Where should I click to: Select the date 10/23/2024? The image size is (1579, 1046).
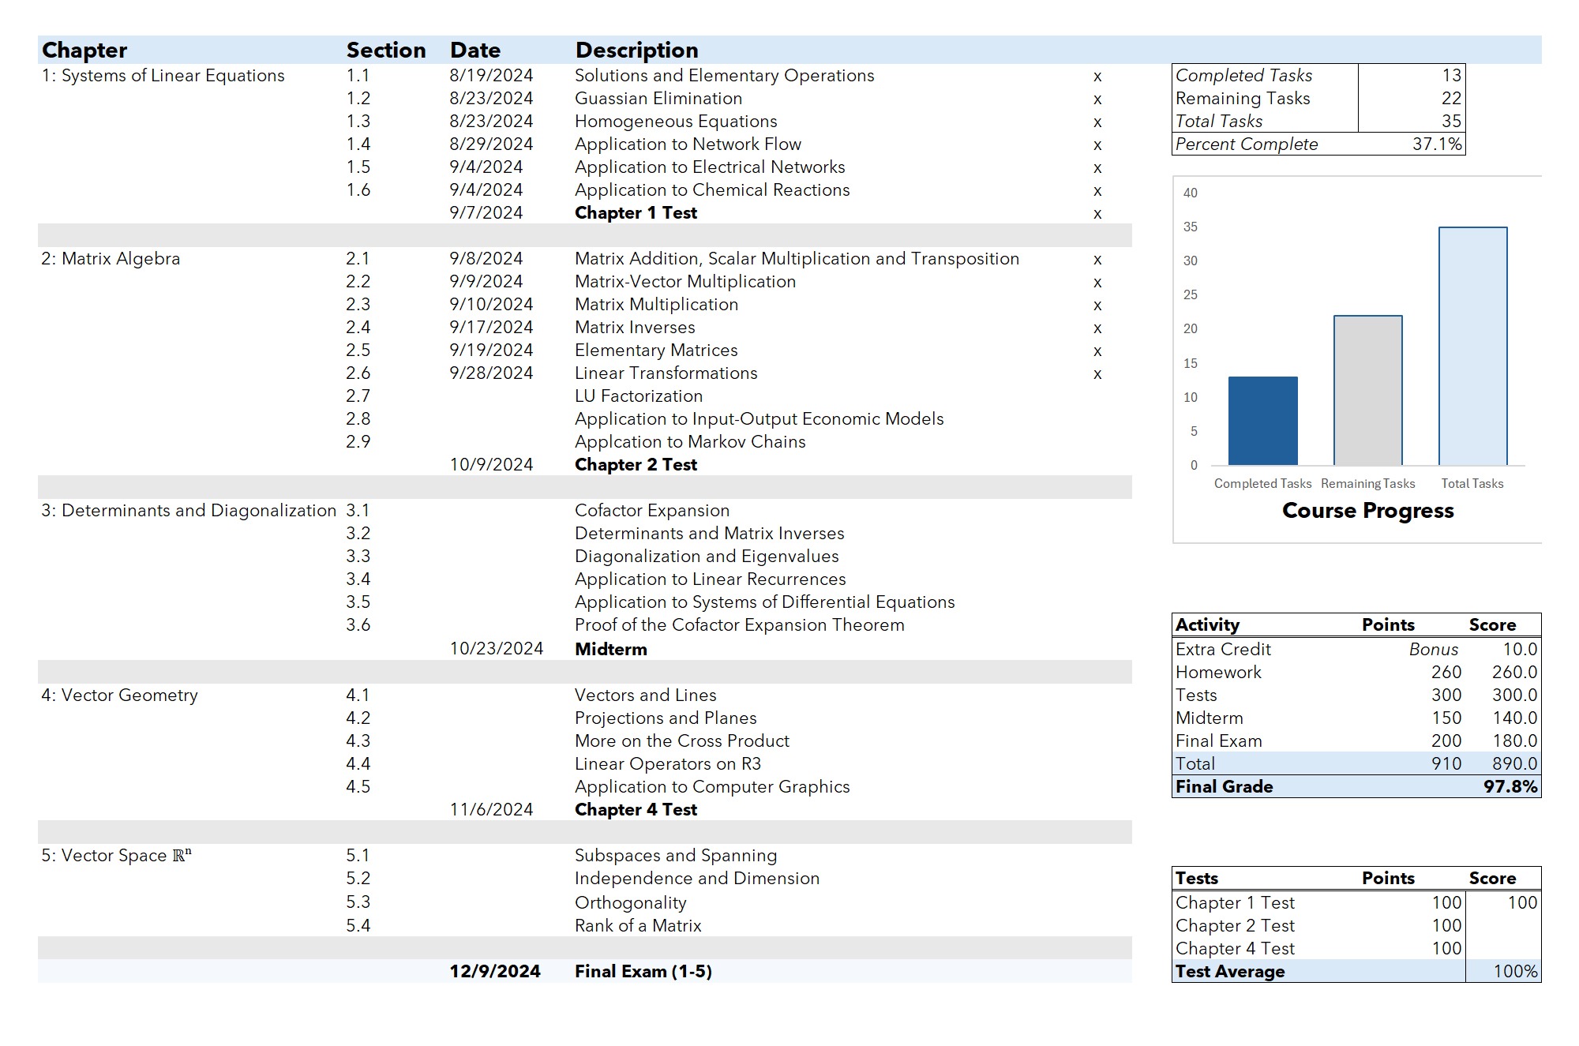point(496,649)
